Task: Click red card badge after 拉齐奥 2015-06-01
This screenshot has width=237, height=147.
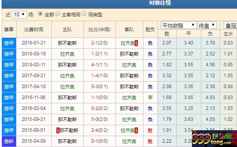Action: 136,131
